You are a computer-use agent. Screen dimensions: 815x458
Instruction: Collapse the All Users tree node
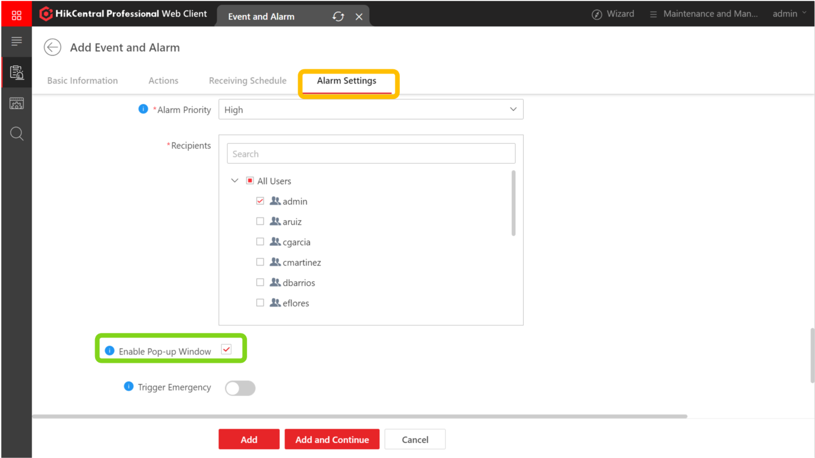(235, 181)
